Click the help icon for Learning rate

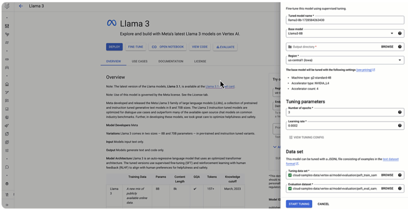400,126
